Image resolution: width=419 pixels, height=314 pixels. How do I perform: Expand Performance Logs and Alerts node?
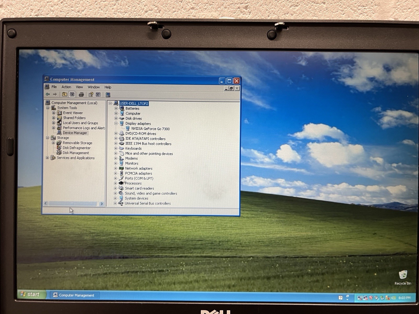click(54, 128)
